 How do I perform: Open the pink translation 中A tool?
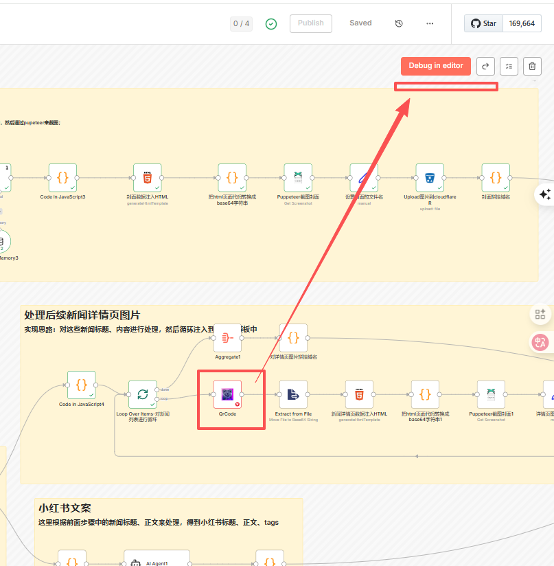pos(541,342)
